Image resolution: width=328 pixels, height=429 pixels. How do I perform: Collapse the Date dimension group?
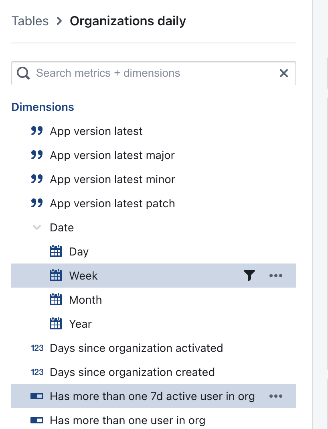click(36, 227)
